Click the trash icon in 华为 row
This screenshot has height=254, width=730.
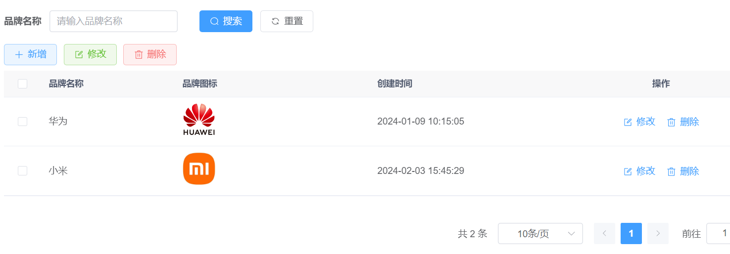(671, 122)
